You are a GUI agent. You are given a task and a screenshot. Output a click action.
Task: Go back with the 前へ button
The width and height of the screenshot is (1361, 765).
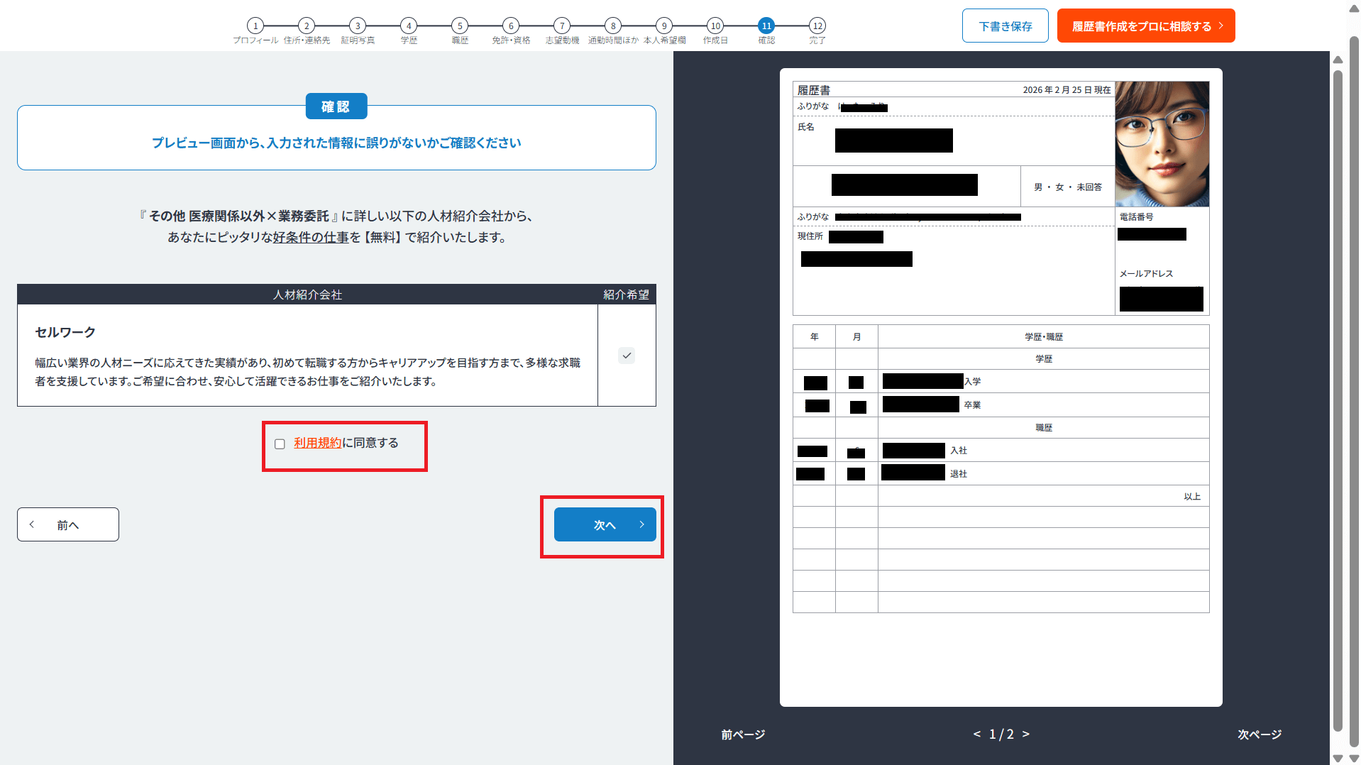[68, 524]
